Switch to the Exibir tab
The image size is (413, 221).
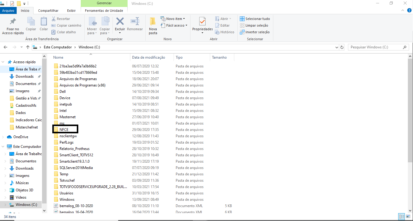pos(71,11)
